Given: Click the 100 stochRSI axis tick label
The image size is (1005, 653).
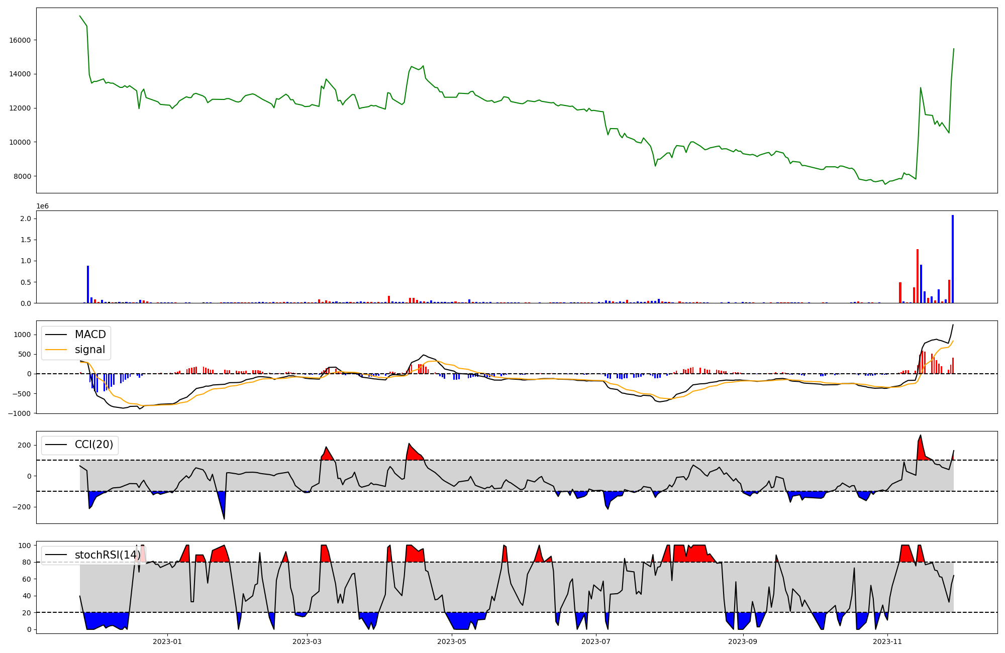Looking at the screenshot, I should (x=26, y=546).
